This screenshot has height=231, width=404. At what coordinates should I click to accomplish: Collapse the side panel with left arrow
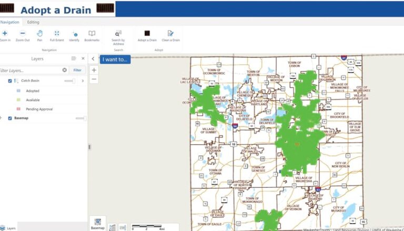point(93,59)
